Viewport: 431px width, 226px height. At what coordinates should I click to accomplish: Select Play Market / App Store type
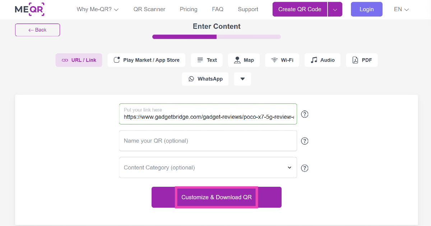(146, 60)
